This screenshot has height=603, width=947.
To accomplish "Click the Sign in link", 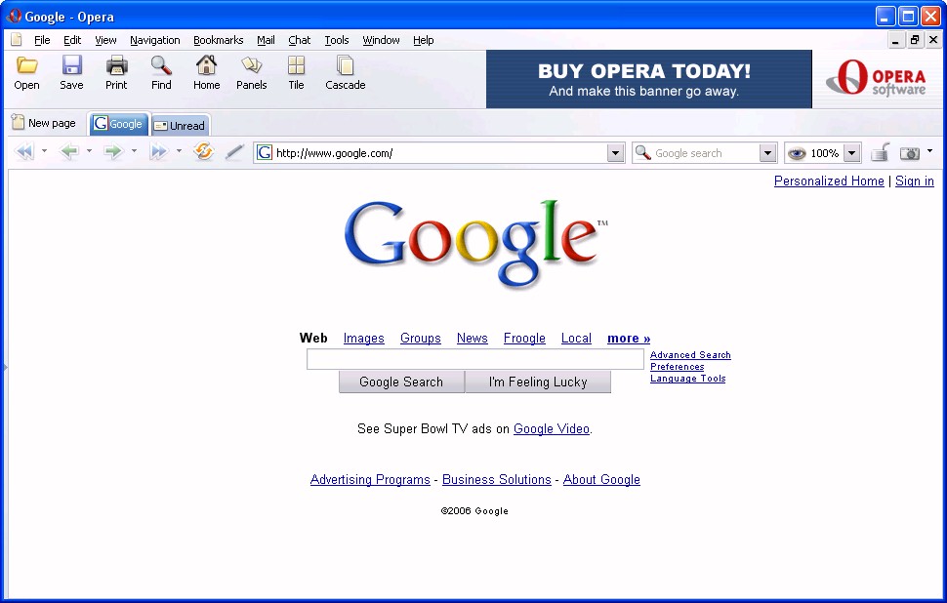I will 915,181.
